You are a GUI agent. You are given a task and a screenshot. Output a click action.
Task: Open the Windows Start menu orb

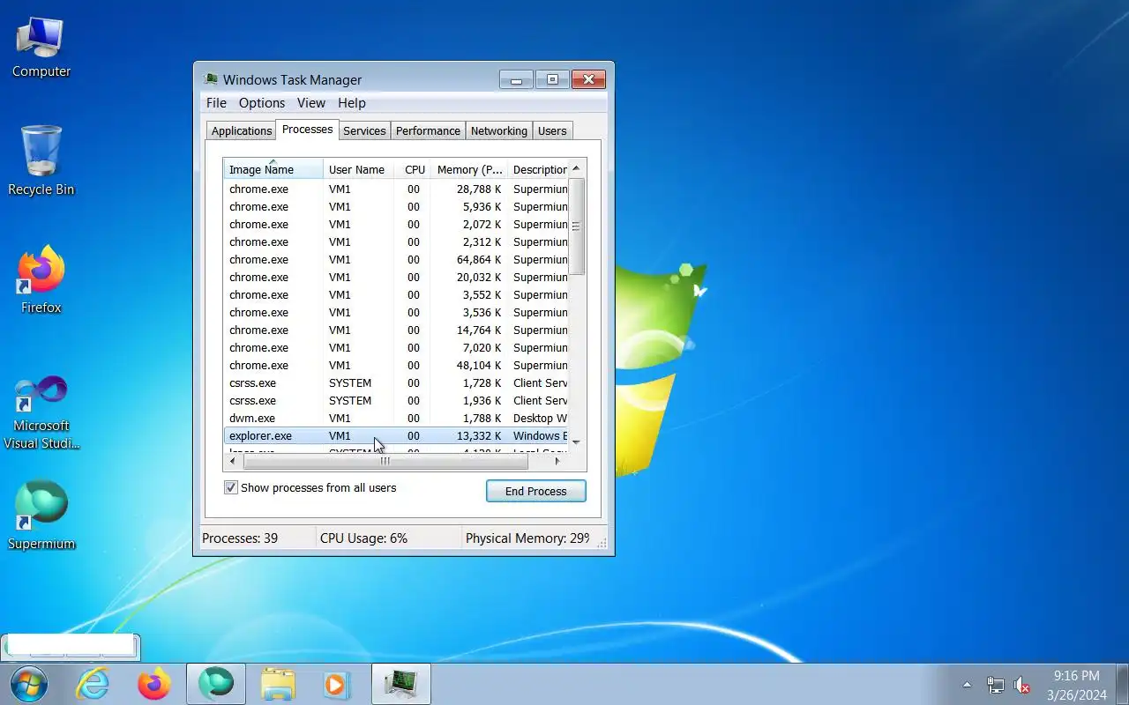point(28,684)
